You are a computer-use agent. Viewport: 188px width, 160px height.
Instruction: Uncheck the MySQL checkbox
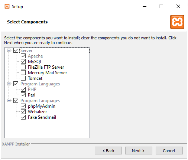23,62
